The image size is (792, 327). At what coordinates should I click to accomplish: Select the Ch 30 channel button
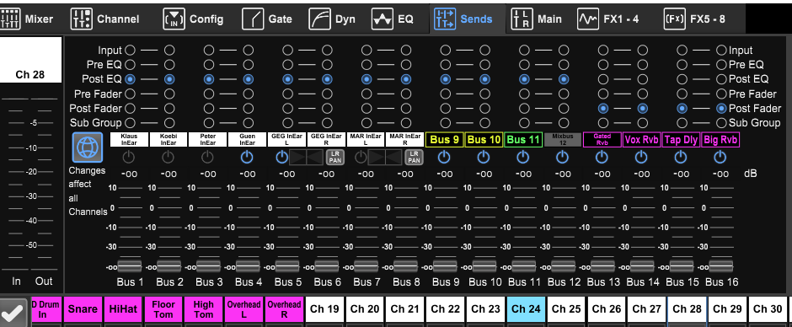tap(768, 309)
